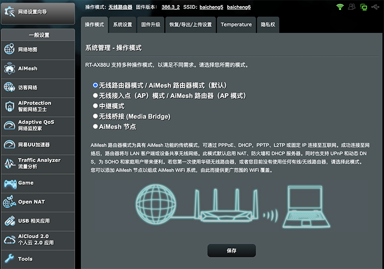This screenshot has height=269, width=384.
Task: Click the 网络地图 globe icon
Action: coord(9,49)
